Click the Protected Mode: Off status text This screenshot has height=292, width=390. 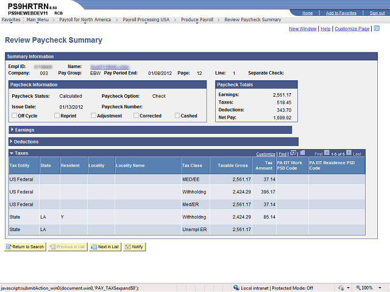[x=292, y=288]
